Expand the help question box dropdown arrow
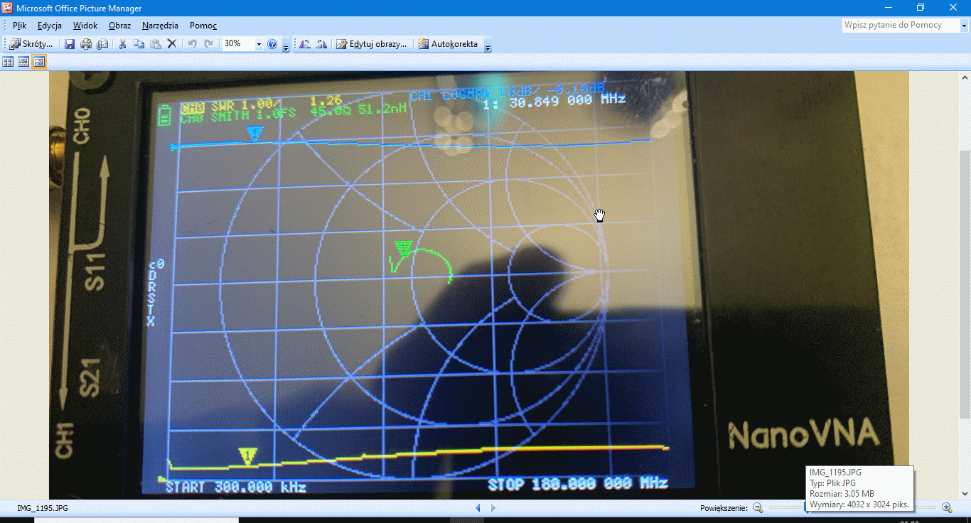The height and width of the screenshot is (523, 971). coord(964,26)
